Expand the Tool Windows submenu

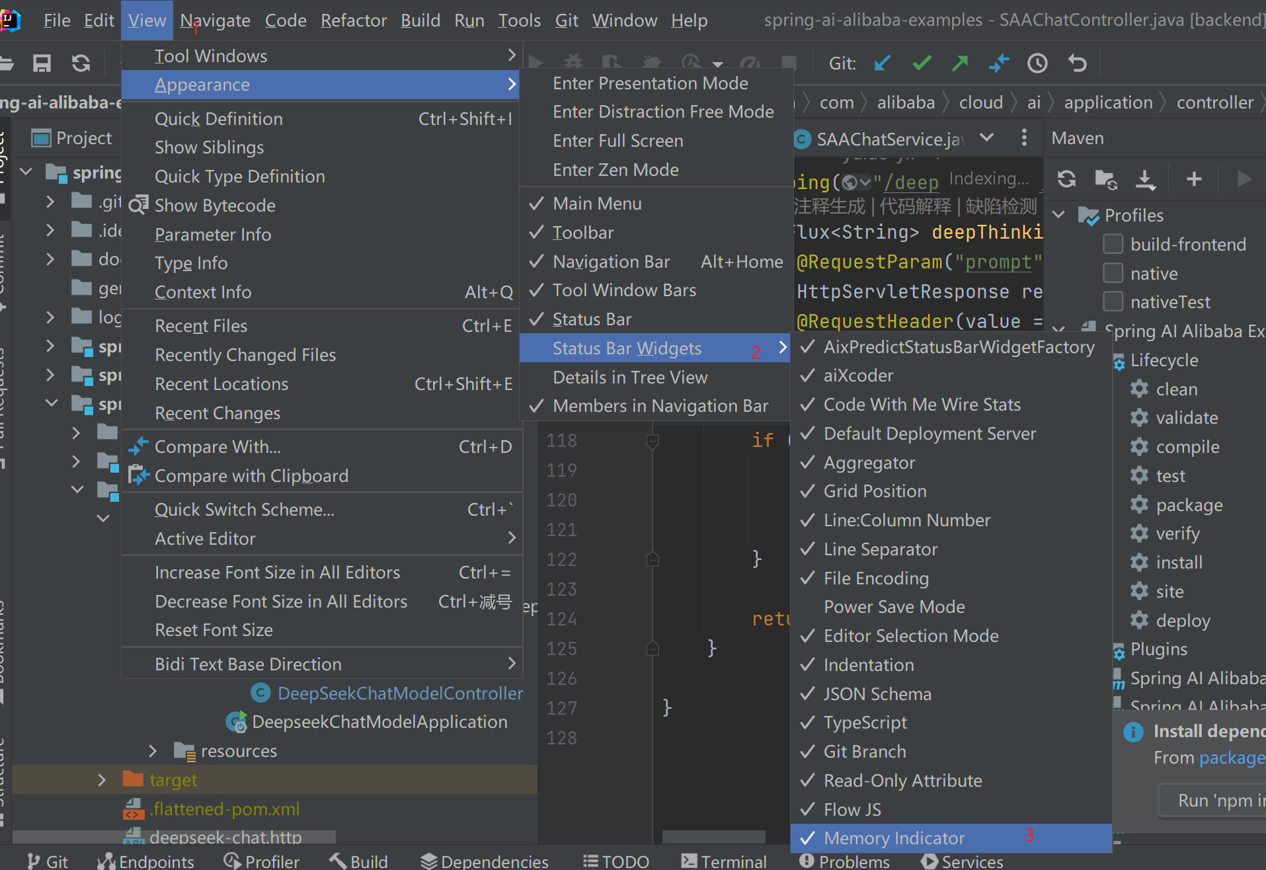coord(322,56)
